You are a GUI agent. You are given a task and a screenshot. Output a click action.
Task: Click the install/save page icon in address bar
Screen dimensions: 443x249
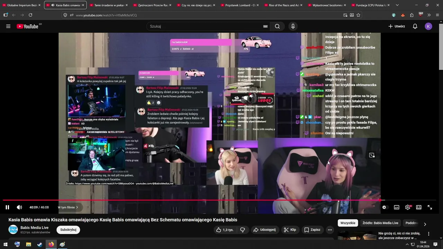tap(352, 15)
